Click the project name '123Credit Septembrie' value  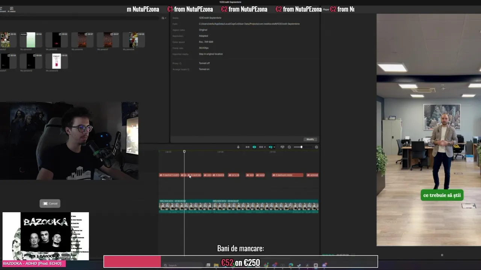click(210, 18)
